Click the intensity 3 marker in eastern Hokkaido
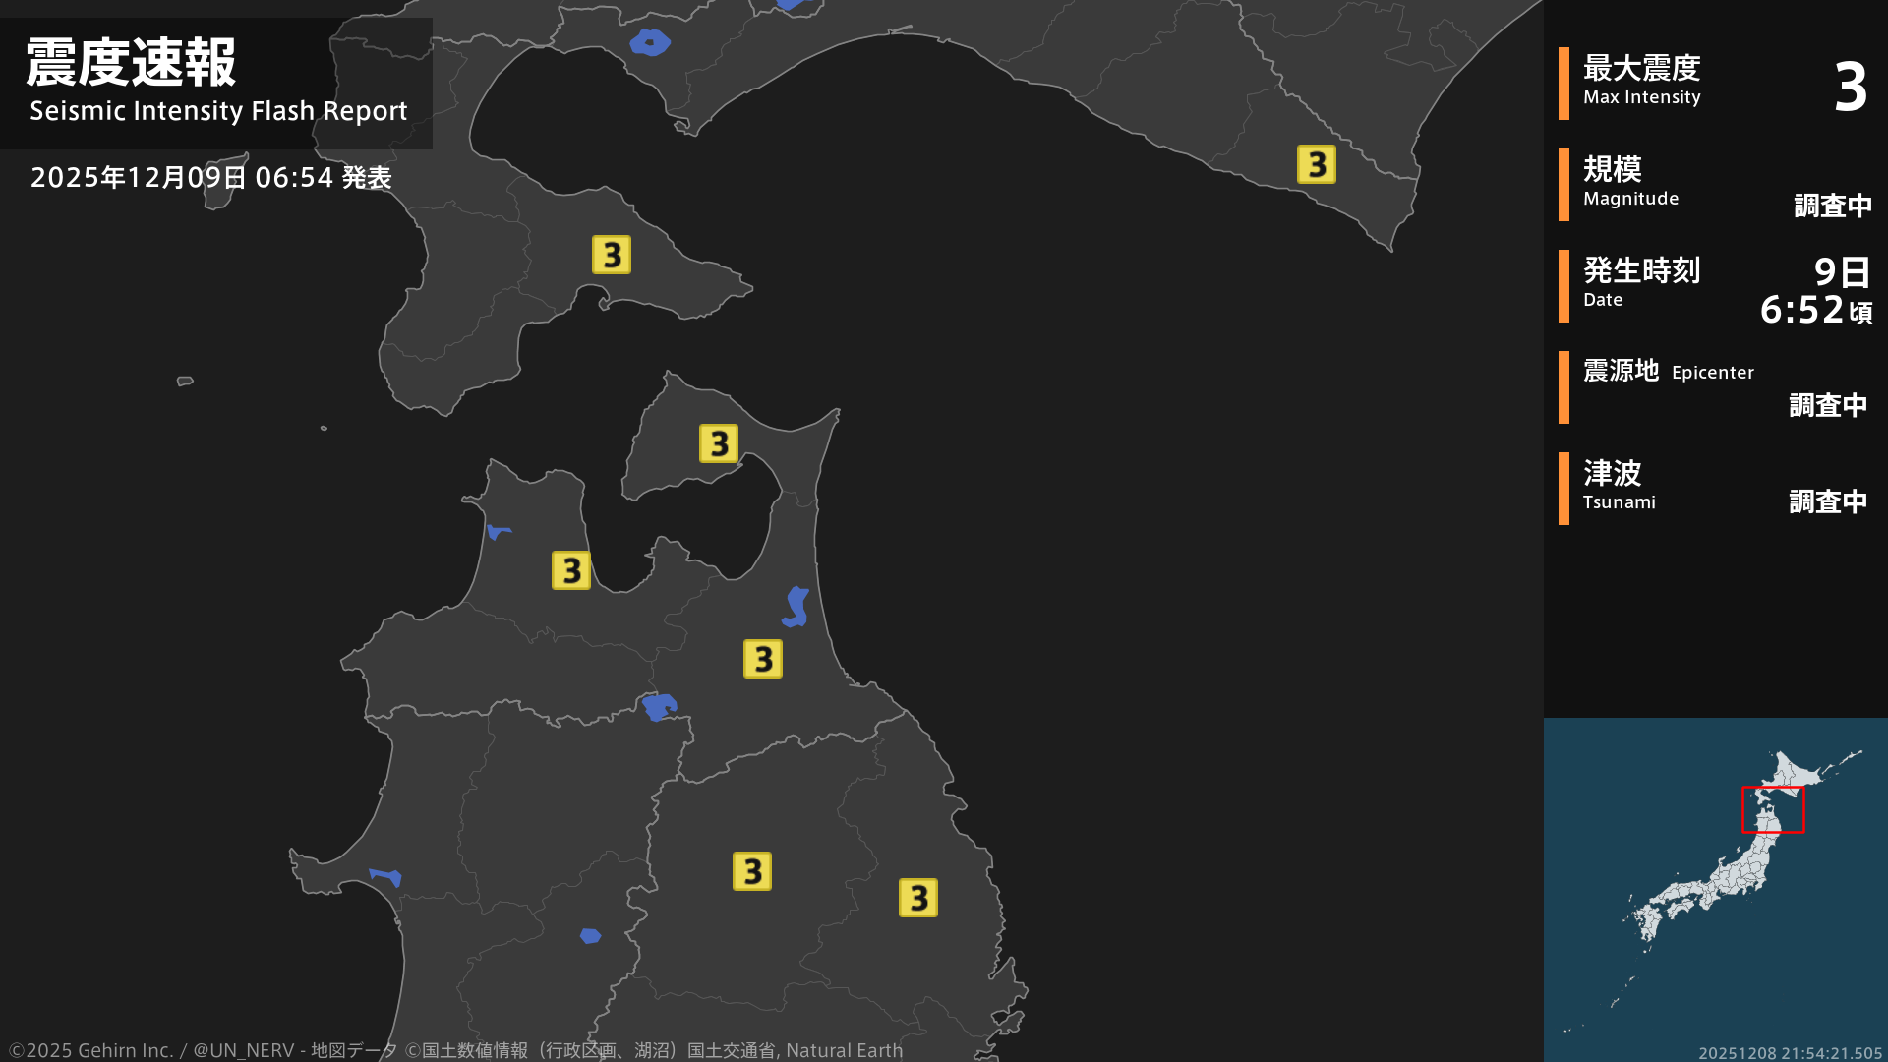 (1316, 164)
